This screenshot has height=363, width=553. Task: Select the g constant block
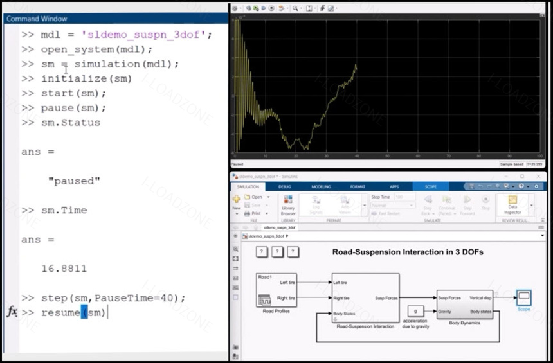(x=415, y=311)
